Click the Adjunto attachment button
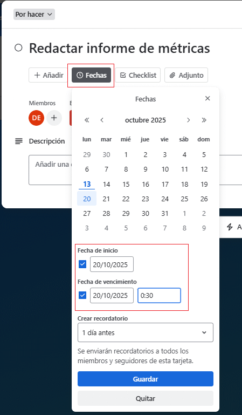The width and height of the screenshot is (242, 415). 186,75
